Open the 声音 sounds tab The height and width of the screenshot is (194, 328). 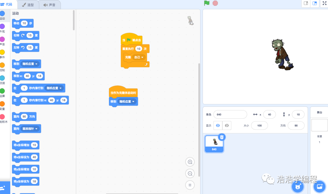[50, 5]
